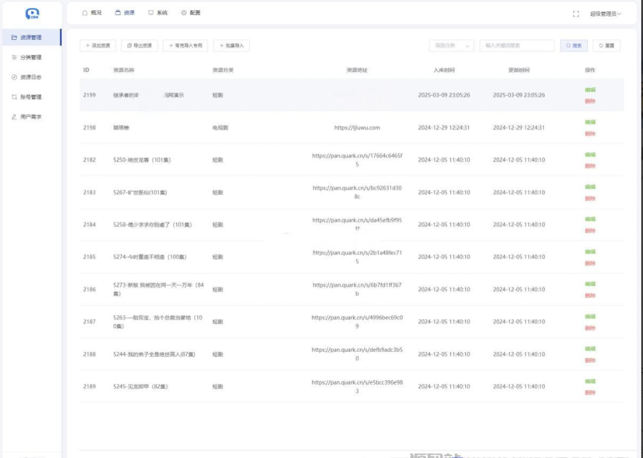
Task: Click 编辑 for resource ID 2198
Action: (x=590, y=122)
